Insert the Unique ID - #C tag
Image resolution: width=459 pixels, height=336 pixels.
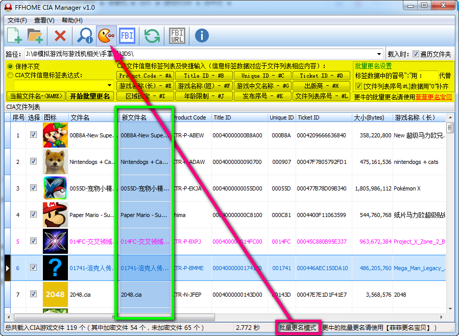click(x=262, y=76)
